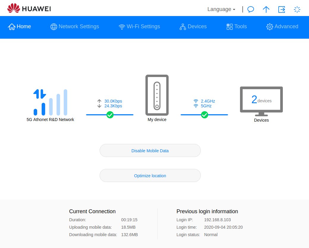Open the 2 devices monitor icon

click(261, 101)
